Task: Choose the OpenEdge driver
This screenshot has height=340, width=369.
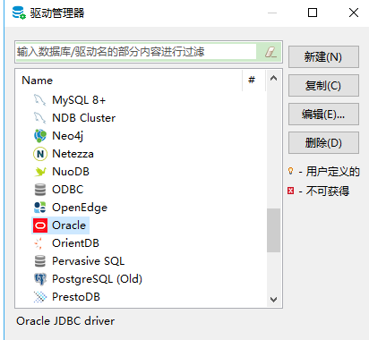Action: tap(80, 208)
